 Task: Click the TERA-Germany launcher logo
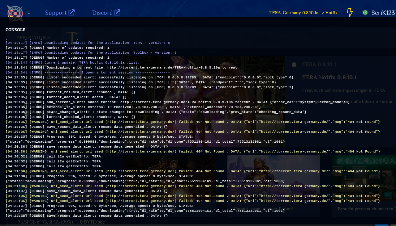tap(15, 13)
